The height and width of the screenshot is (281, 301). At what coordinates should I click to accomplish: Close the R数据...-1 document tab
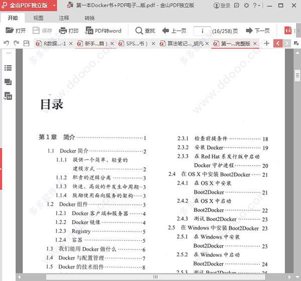[71, 44]
